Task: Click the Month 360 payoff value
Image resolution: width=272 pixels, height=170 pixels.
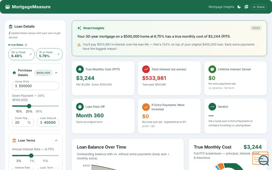Action: click(x=90, y=115)
